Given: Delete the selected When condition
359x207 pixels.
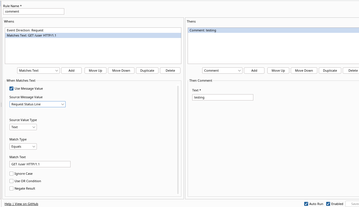Looking at the screenshot, I should (170, 71).
